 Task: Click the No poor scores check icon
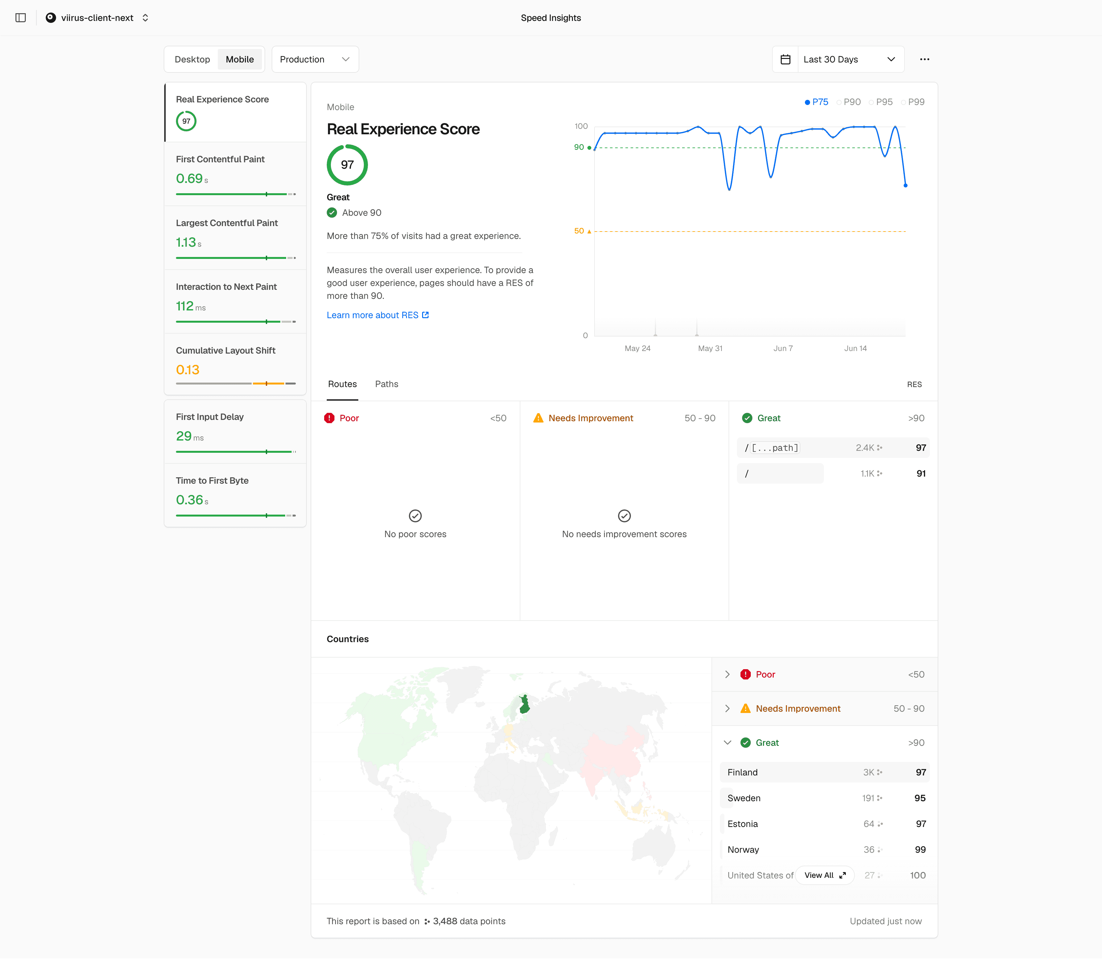[415, 516]
